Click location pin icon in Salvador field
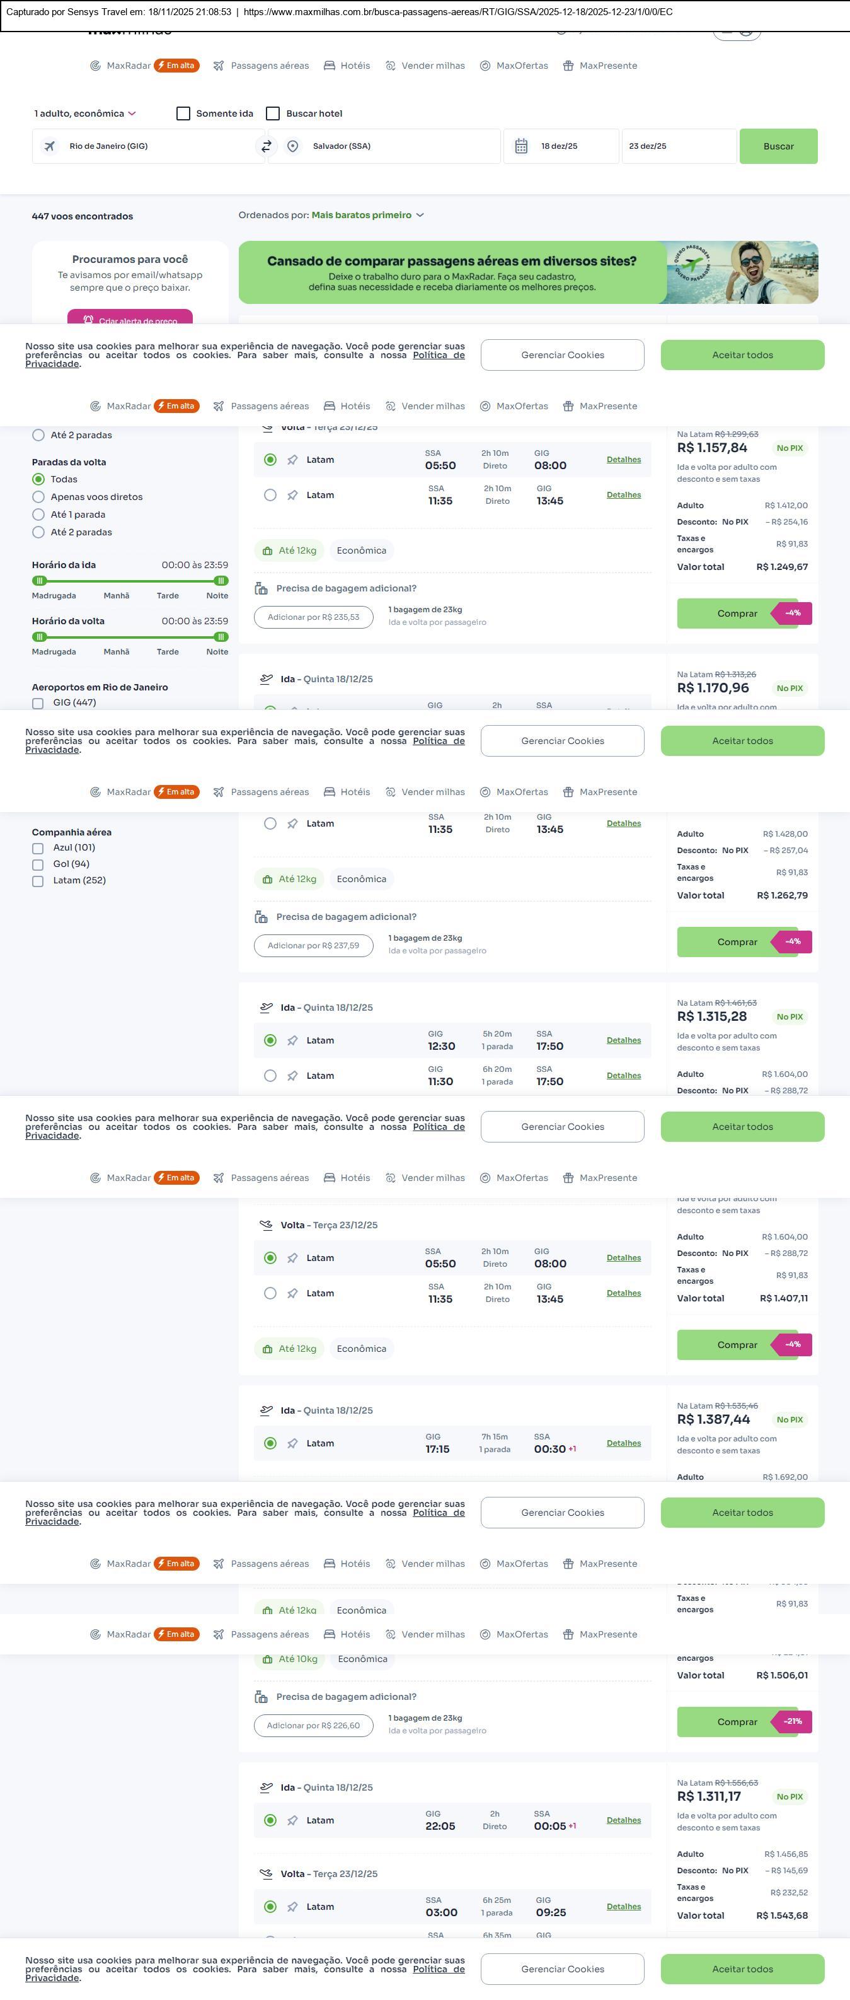This screenshot has width=850, height=2000. [x=292, y=146]
